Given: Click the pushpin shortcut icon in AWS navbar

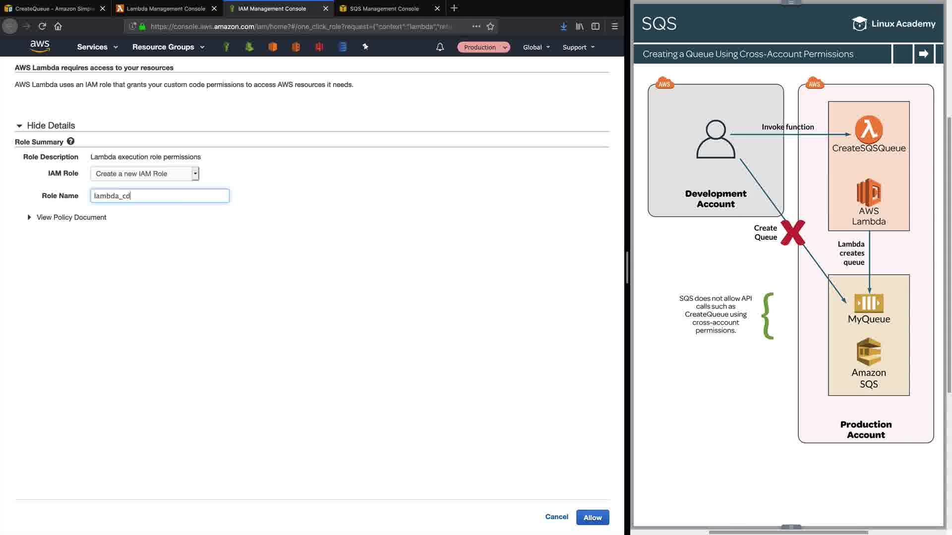Looking at the screenshot, I should tap(365, 47).
